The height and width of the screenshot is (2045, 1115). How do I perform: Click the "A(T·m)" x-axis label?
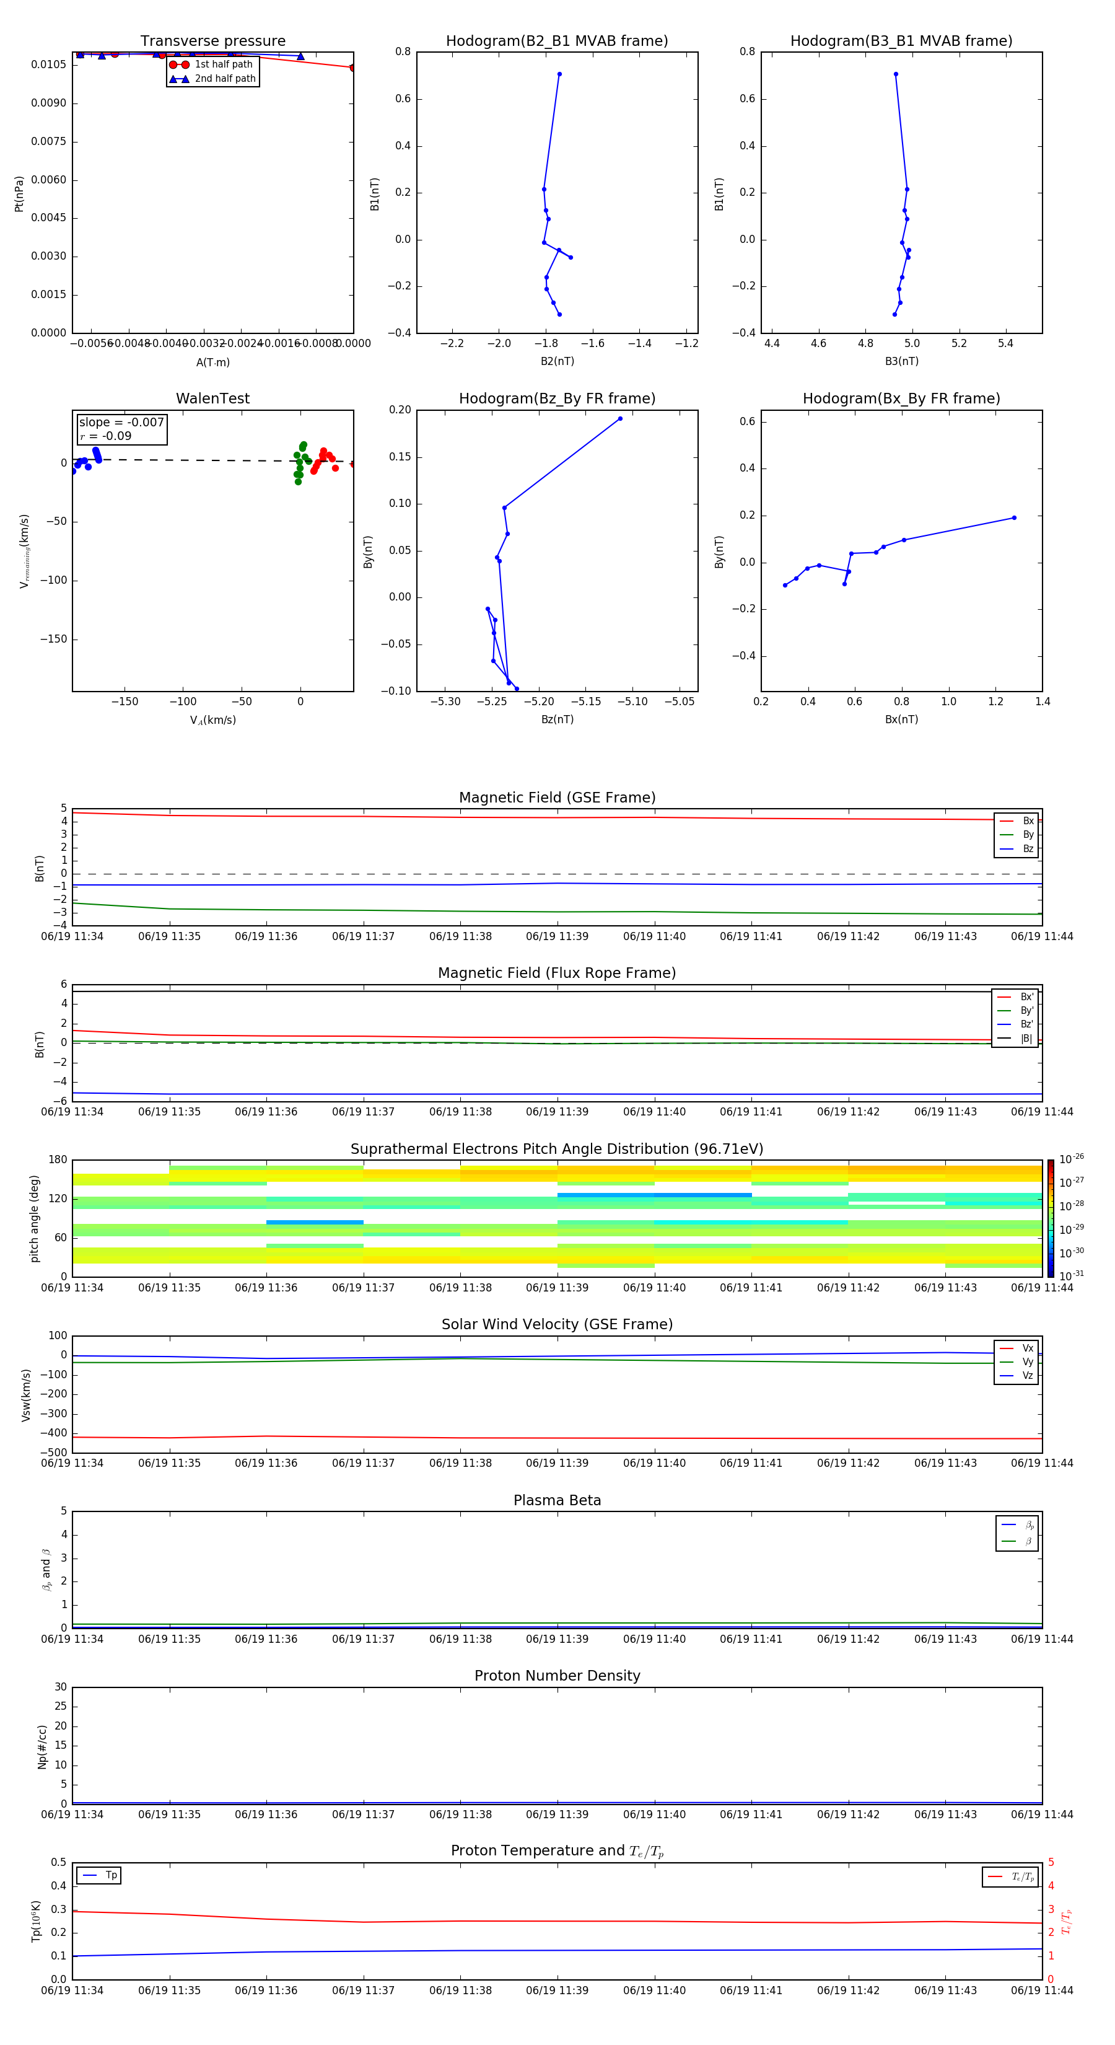click(x=212, y=362)
